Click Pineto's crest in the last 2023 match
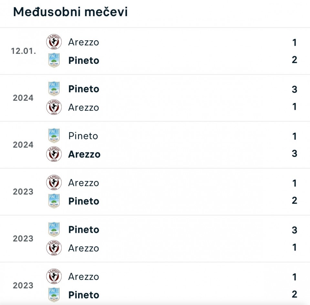Viewport: 310px width, 305px height. click(54, 295)
